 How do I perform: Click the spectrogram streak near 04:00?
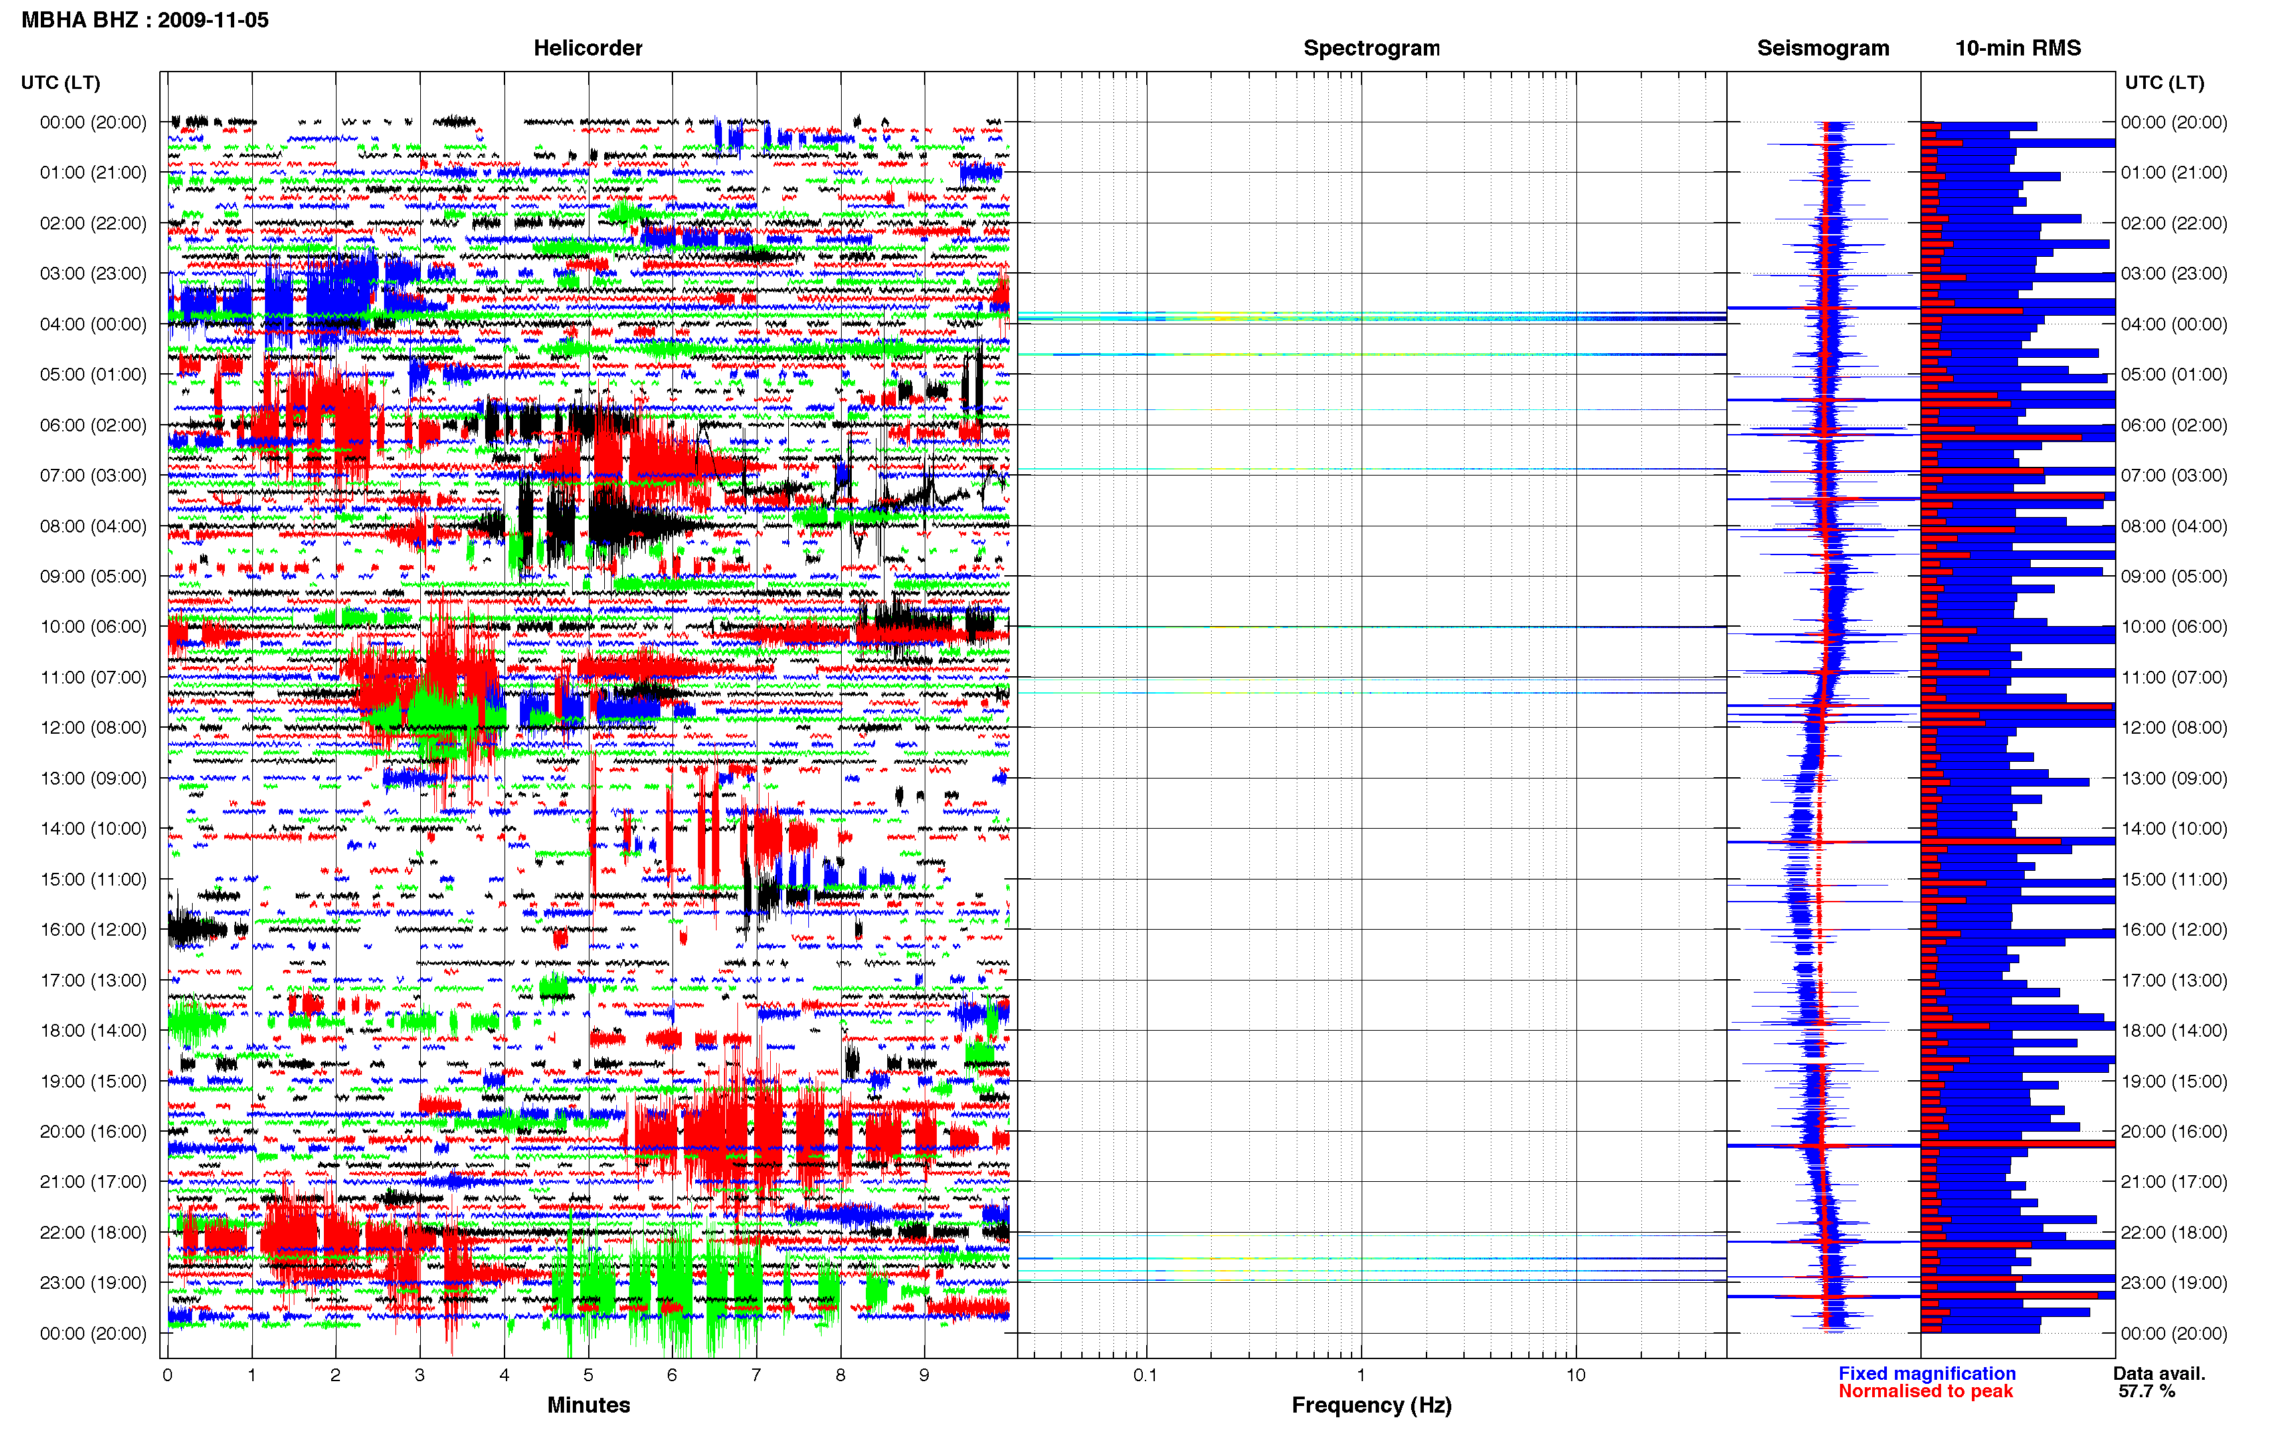[x=1372, y=317]
